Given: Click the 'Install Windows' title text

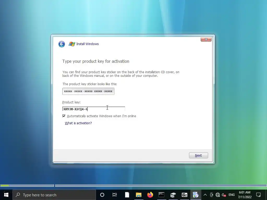Looking at the screenshot, I should tap(88, 44).
